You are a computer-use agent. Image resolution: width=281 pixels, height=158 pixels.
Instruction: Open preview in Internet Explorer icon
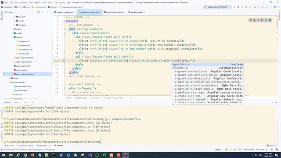266,21
